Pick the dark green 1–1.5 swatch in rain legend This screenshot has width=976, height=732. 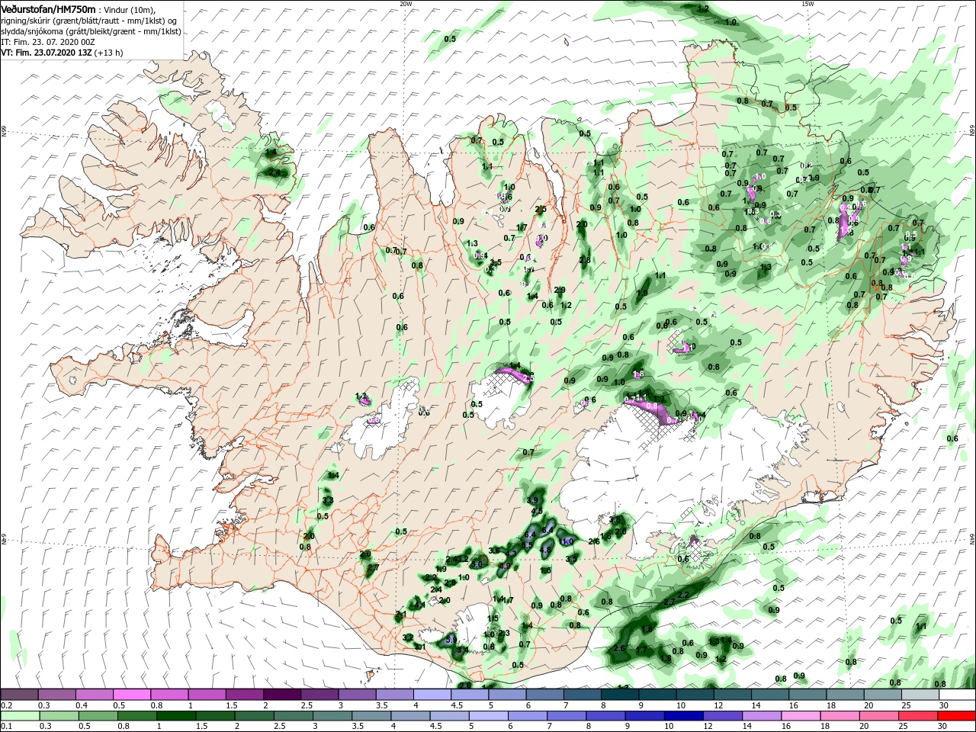click(x=175, y=716)
